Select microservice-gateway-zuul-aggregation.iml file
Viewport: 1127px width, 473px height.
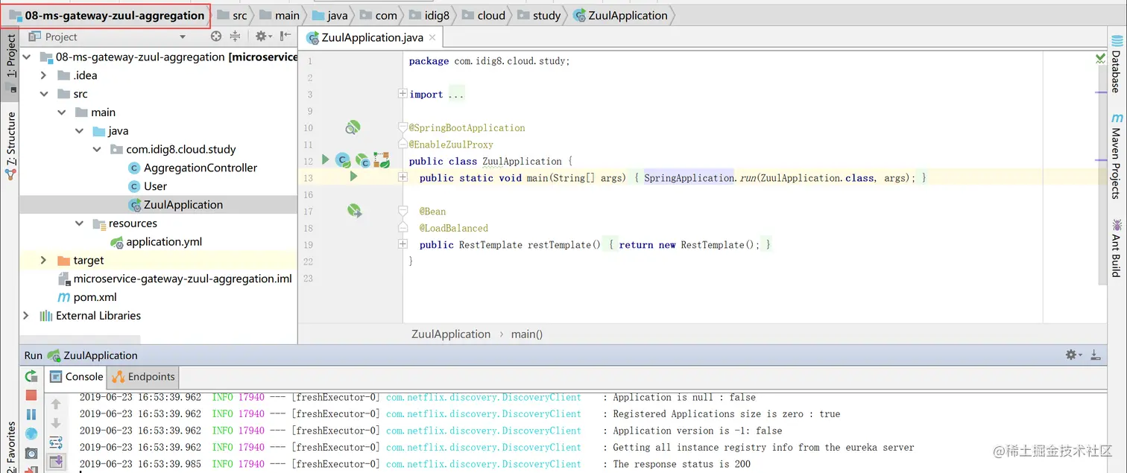click(174, 279)
